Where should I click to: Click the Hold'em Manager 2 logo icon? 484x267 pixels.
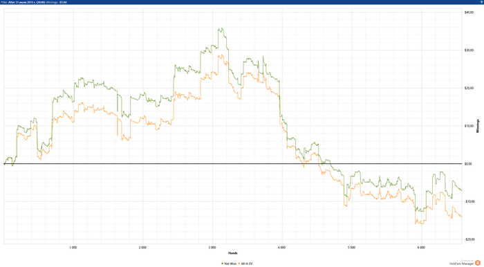pos(478,263)
